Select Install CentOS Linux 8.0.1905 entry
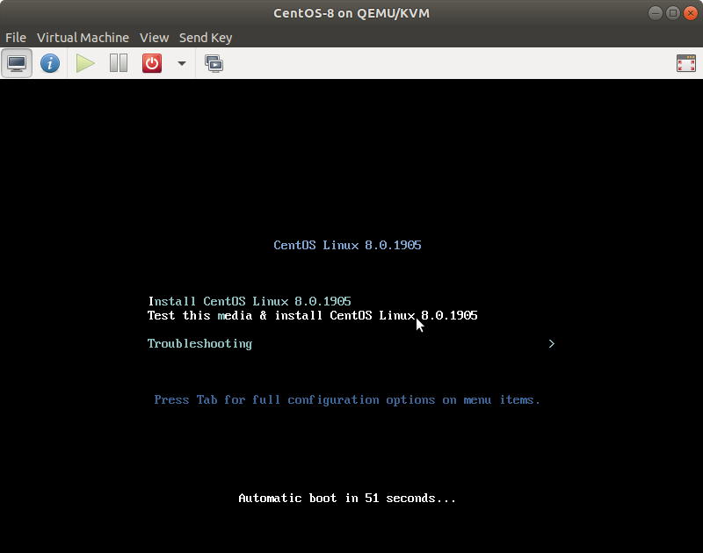 (250, 301)
